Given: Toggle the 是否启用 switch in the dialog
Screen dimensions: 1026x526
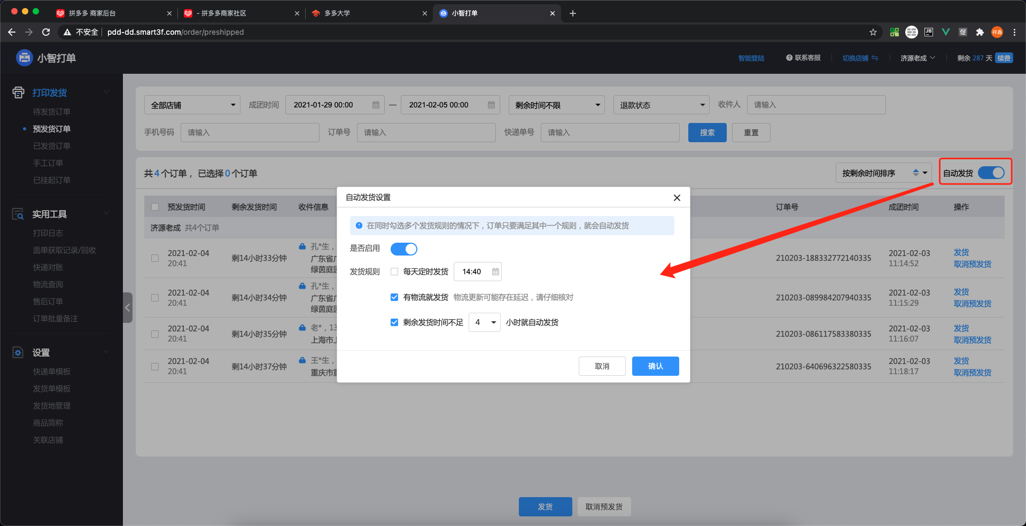Looking at the screenshot, I should (x=403, y=249).
